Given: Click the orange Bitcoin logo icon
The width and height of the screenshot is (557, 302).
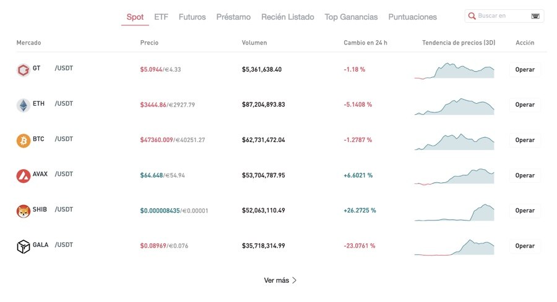Looking at the screenshot, I should (23, 140).
